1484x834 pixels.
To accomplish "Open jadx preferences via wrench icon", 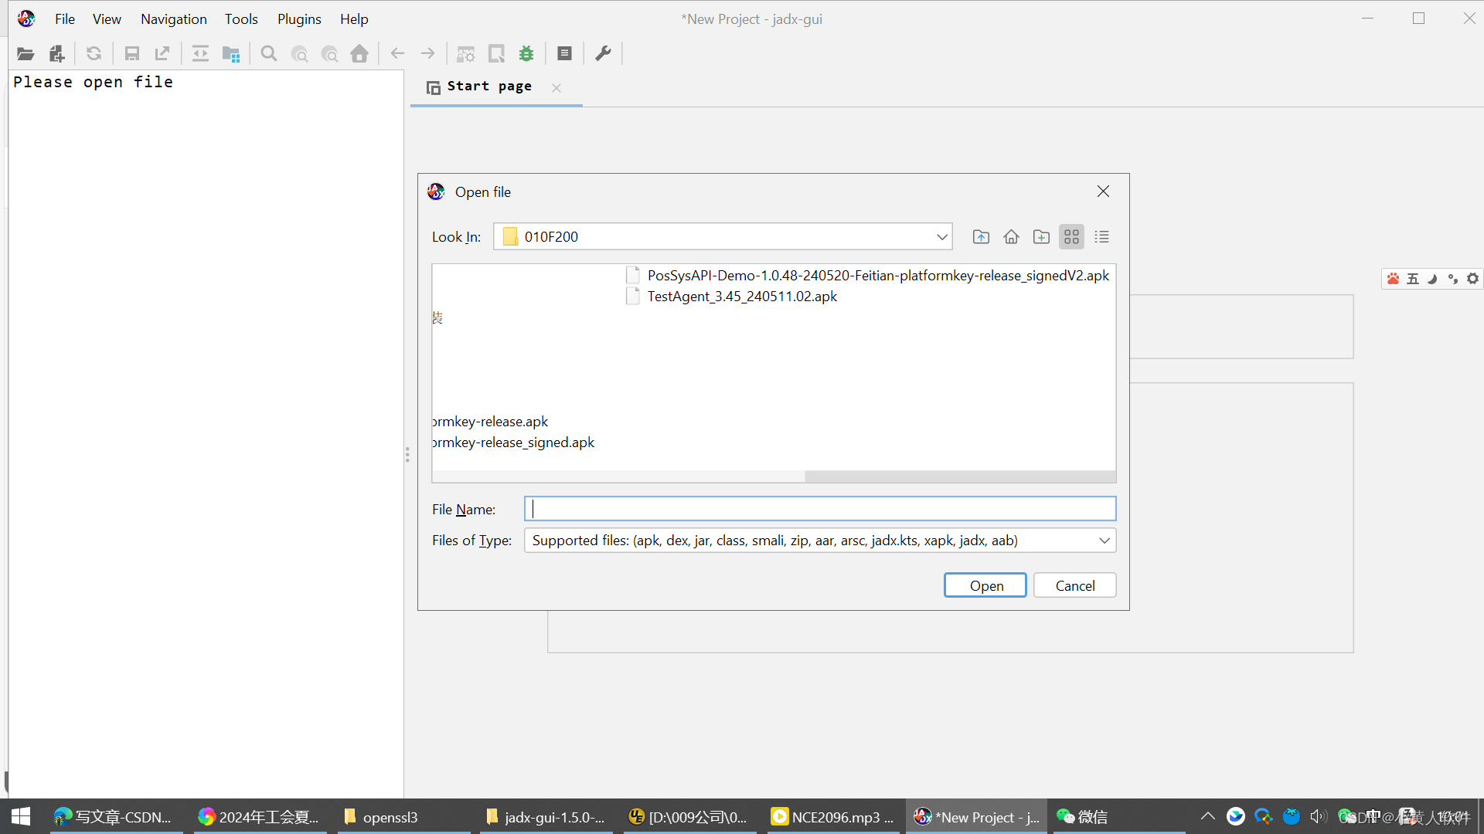I will (604, 53).
